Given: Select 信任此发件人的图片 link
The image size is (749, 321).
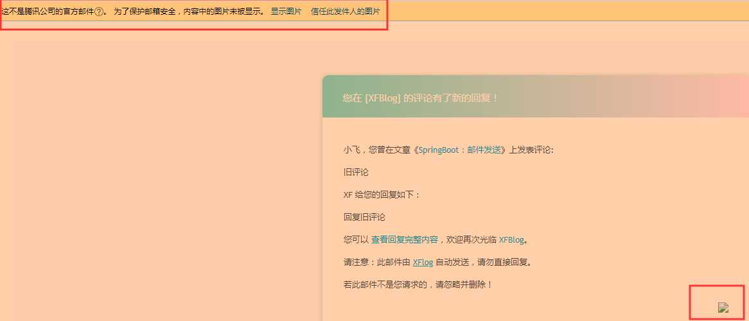Looking at the screenshot, I should pyautogui.click(x=346, y=12).
